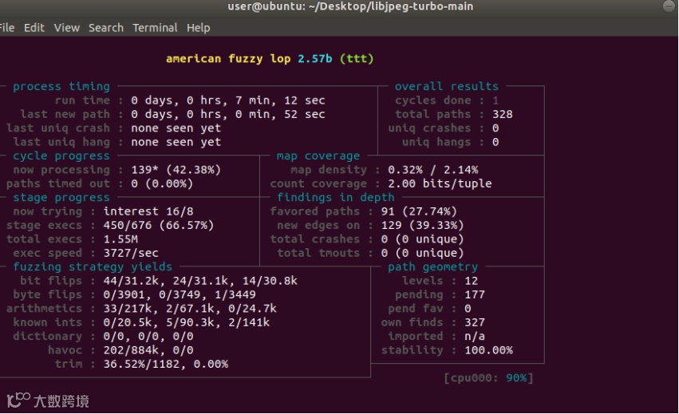Image resolution: width=679 pixels, height=414 pixels.
Task: Click total execs value '1.55M'
Action: pyautogui.click(x=120, y=239)
